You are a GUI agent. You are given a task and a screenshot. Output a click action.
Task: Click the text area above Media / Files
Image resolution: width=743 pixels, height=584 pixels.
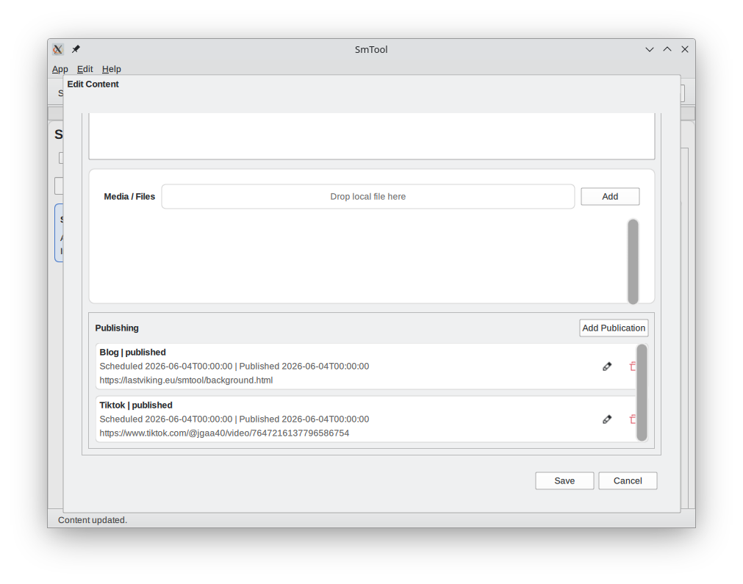point(372,136)
